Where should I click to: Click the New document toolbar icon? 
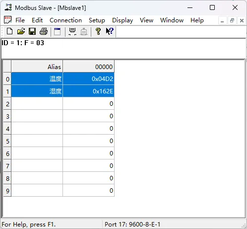(9, 31)
